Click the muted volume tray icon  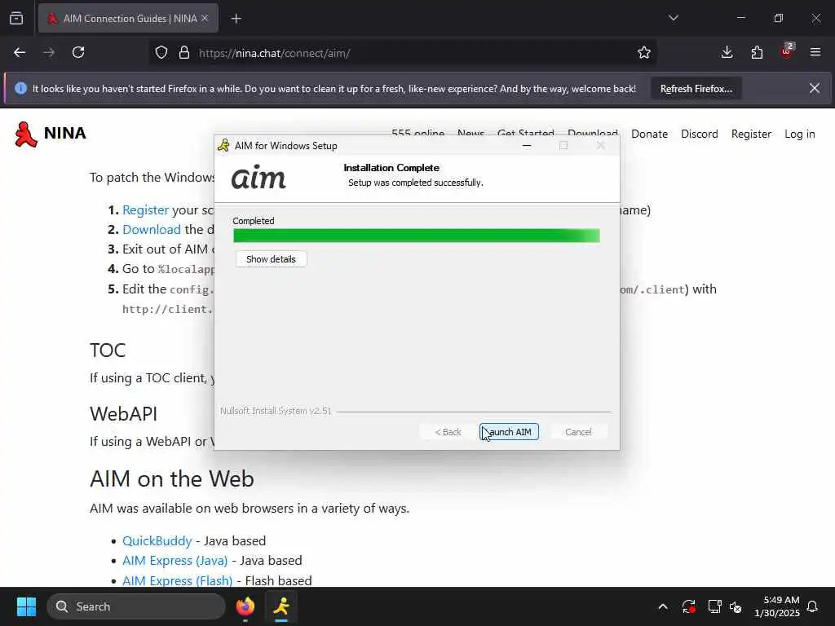pos(736,606)
